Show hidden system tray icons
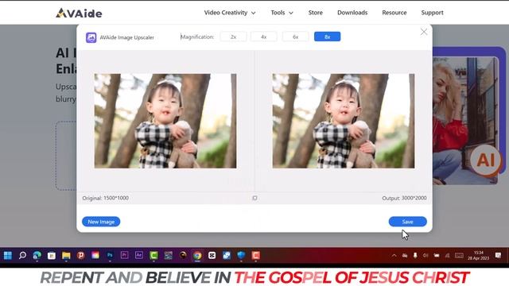This screenshot has height=286, width=509. point(394,256)
